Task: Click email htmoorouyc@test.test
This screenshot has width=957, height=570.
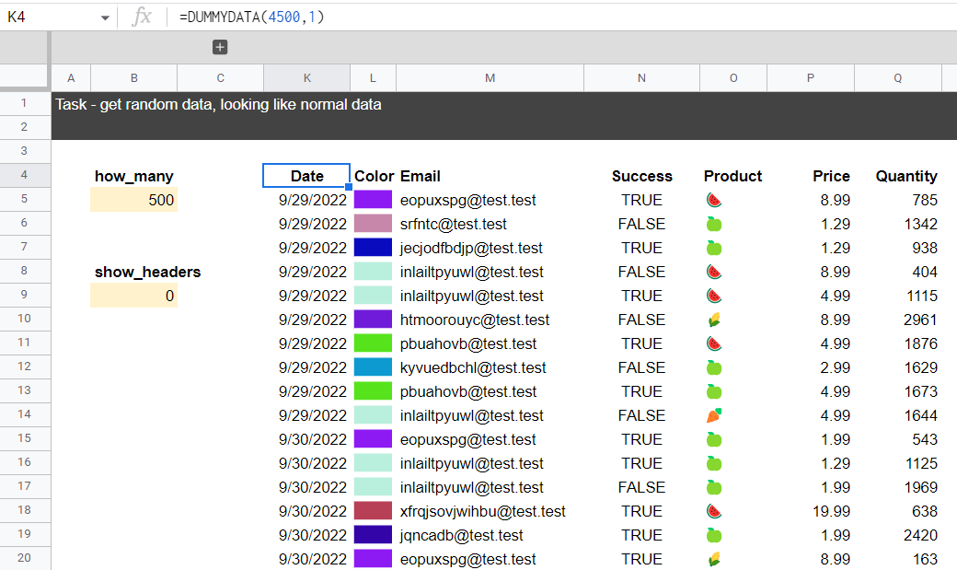Action: (x=474, y=320)
